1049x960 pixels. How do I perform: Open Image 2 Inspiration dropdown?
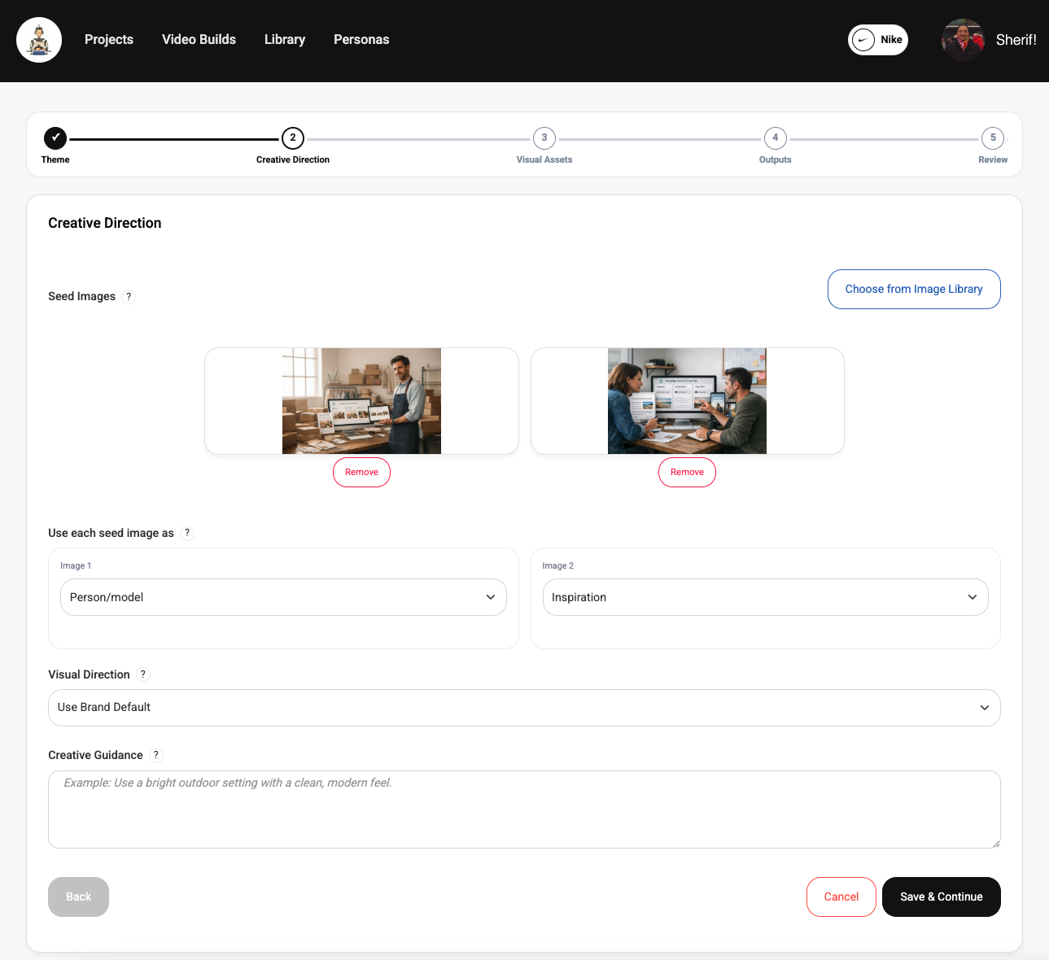coord(765,597)
